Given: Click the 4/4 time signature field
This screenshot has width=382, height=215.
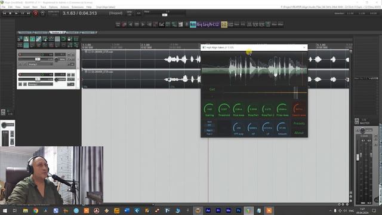Looking at the screenshot, I should [138, 13].
